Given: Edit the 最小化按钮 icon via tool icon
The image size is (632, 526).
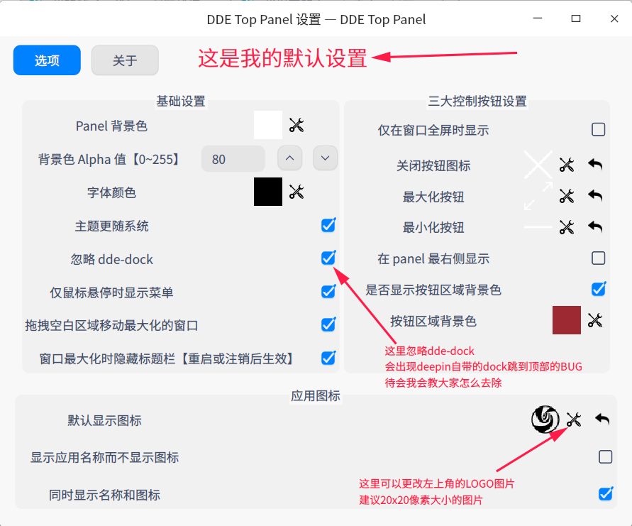Looking at the screenshot, I should pyautogui.click(x=566, y=227).
